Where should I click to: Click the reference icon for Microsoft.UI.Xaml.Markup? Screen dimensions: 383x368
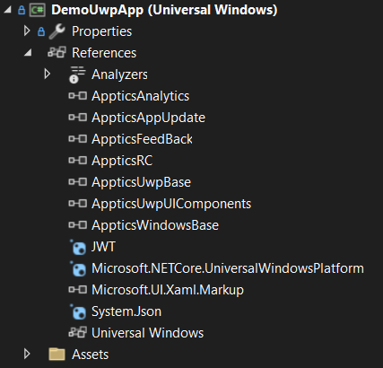[x=78, y=290]
